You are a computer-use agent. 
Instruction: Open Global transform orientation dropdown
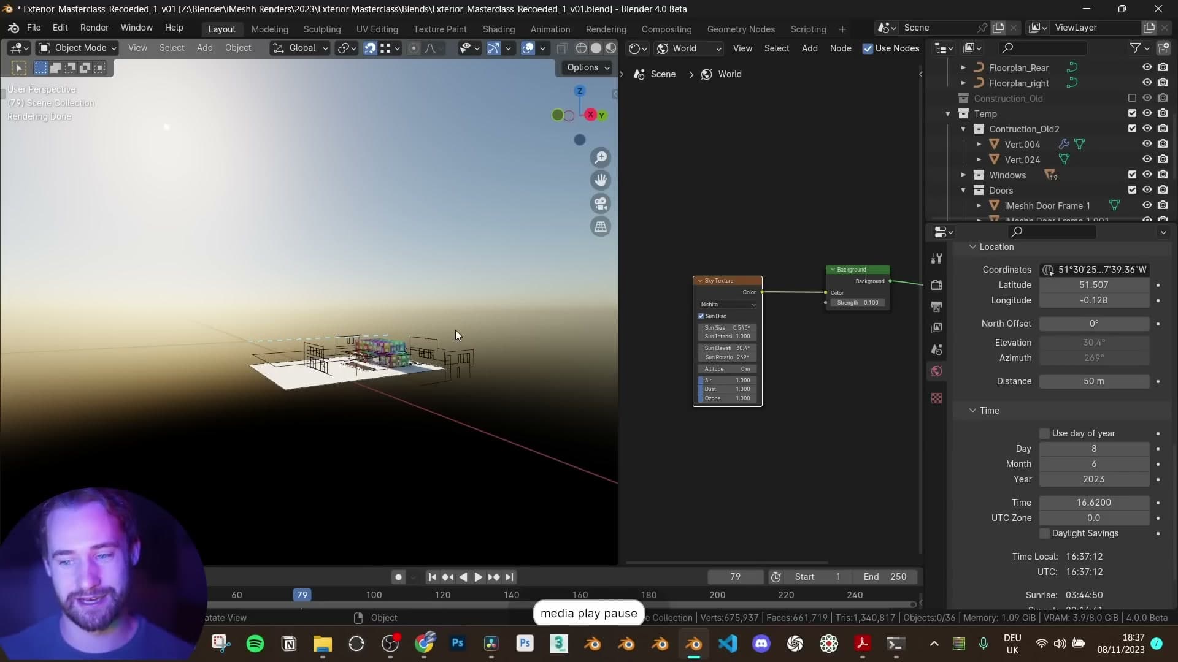tap(301, 48)
